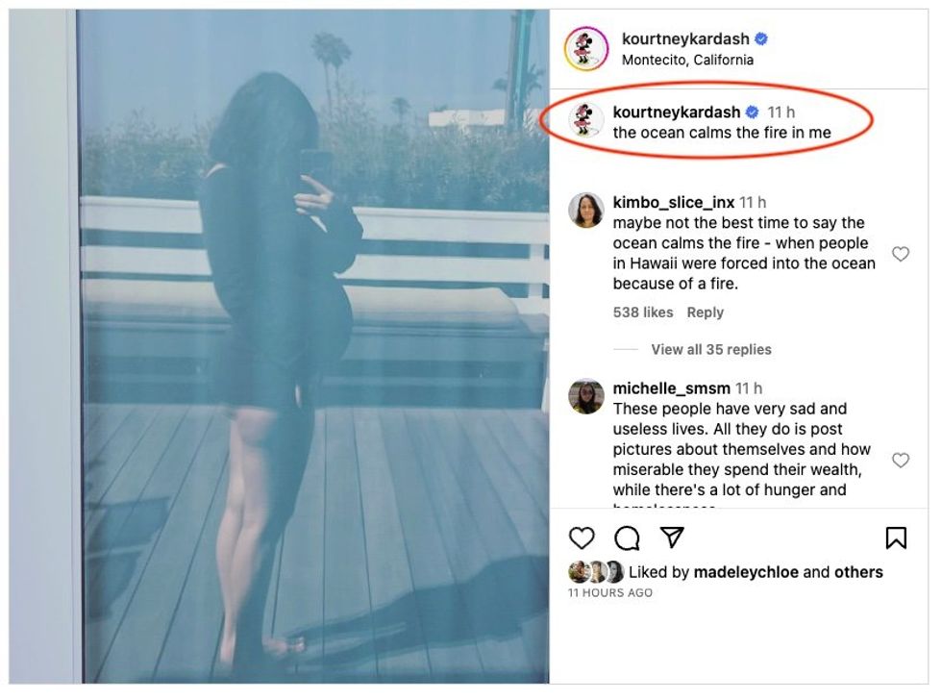Open kourtneykardash profile from the header
This screenshot has height=700, width=942.
(684, 39)
